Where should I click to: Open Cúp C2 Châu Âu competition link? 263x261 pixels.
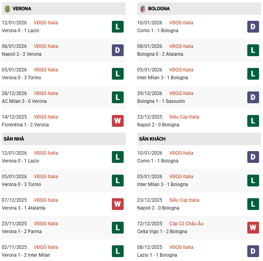tap(186, 224)
